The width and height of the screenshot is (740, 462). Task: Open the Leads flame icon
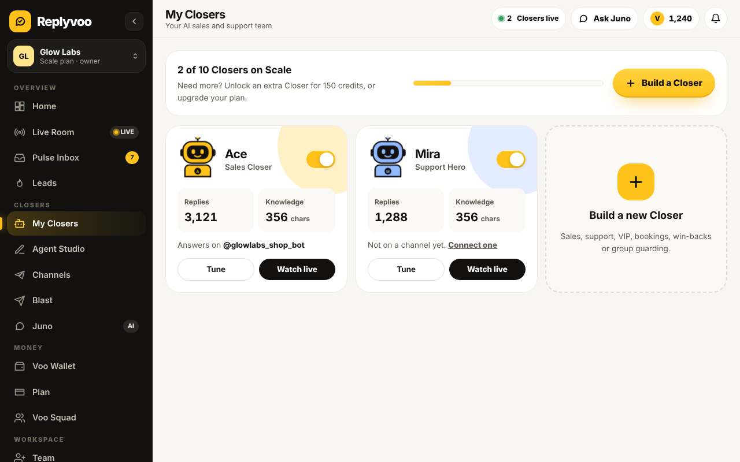click(20, 183)
